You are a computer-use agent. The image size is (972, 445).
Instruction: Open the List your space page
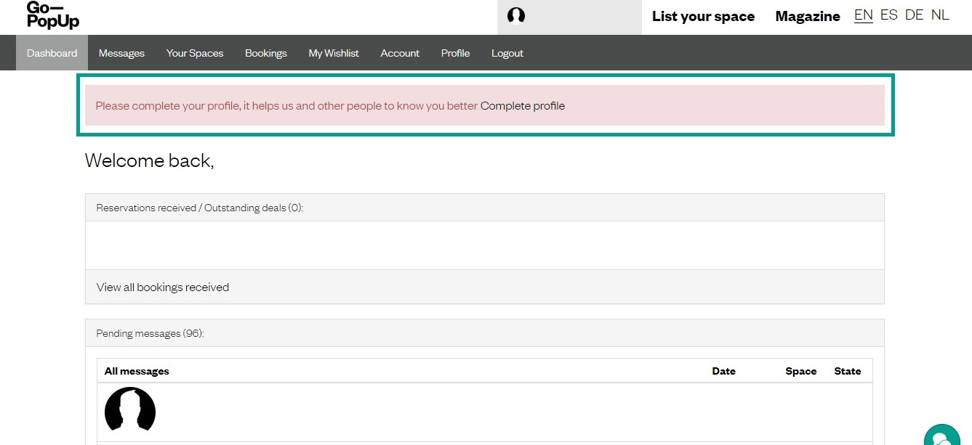tap(703, 16)
